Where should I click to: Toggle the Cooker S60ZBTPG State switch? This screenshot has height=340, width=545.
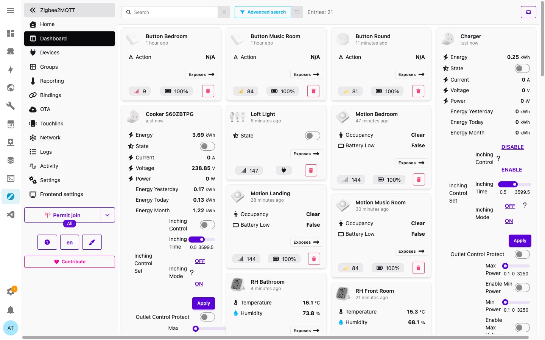pyautogui.click(x=207, y=146)
